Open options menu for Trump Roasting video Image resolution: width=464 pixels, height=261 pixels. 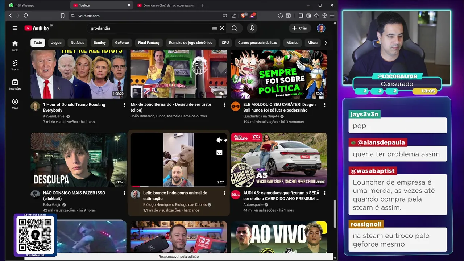pos(124,105)
